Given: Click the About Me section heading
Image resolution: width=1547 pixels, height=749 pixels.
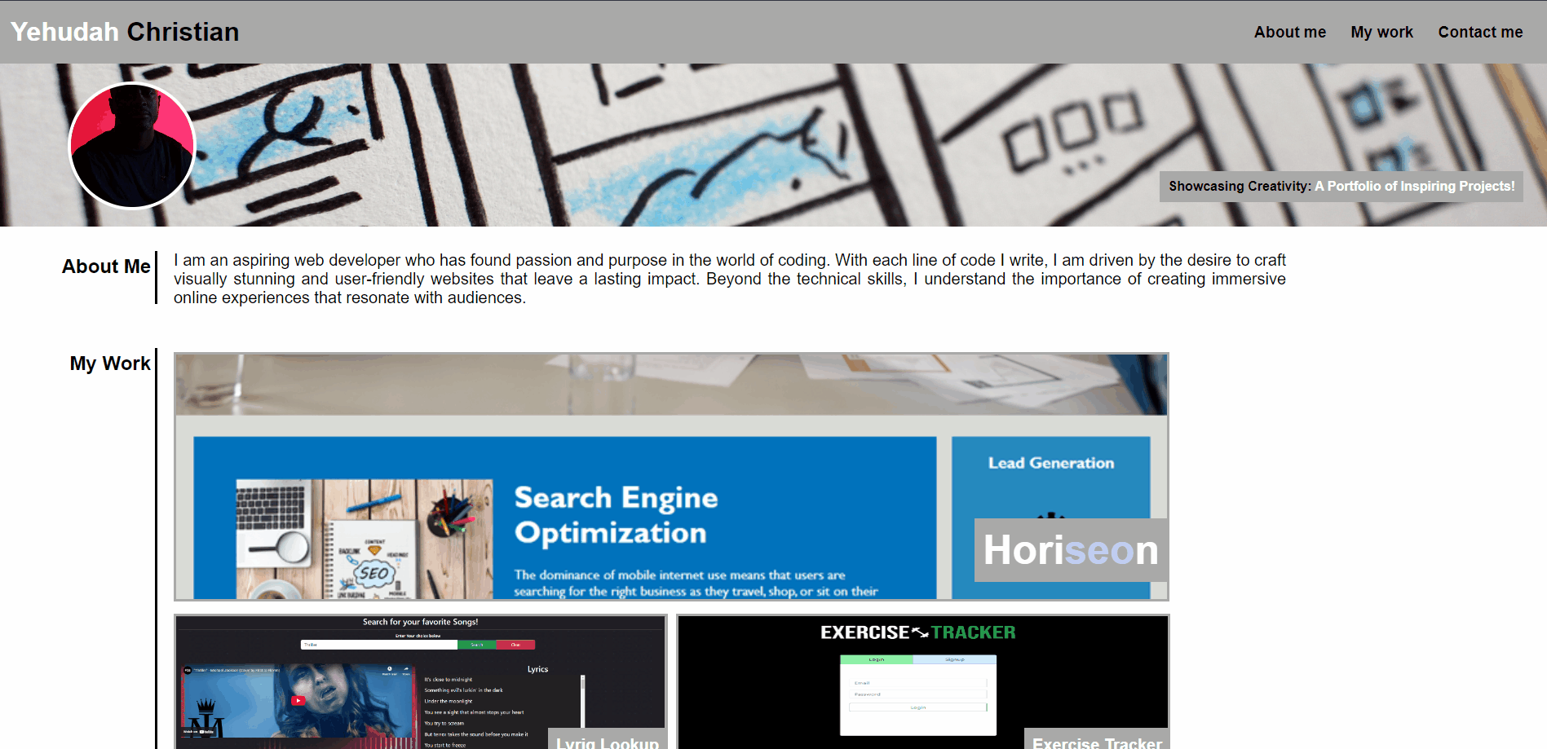Looking at the screenshot, I should click(x=106, y=267).
